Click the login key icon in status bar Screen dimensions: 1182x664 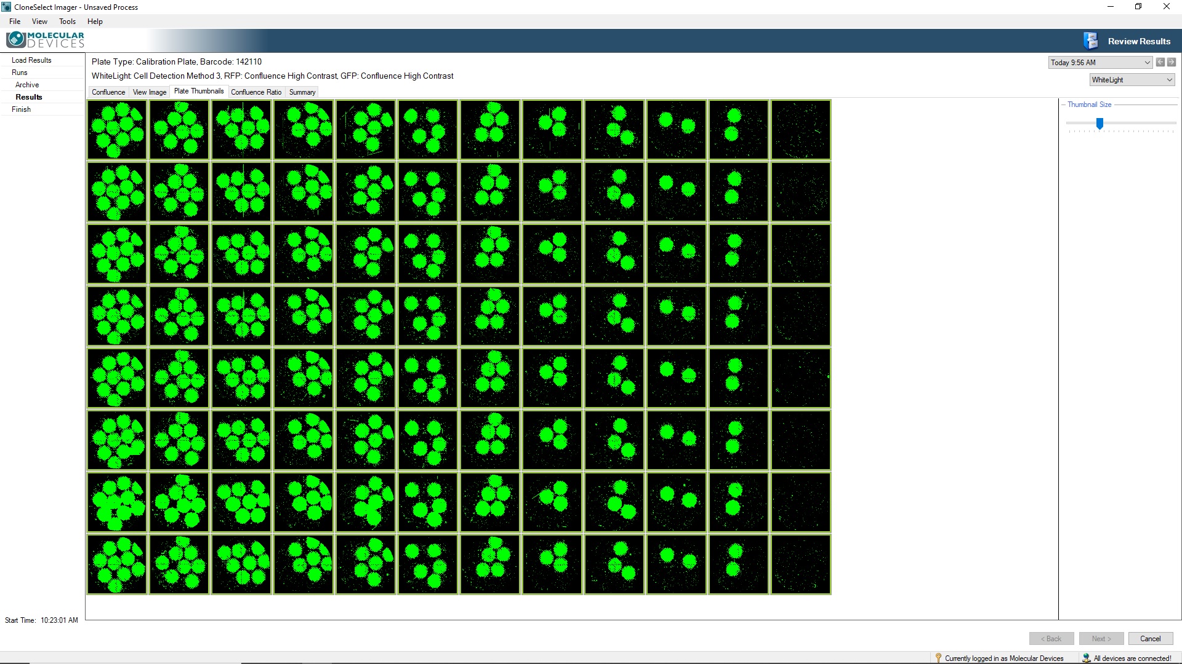pos(938,658)
